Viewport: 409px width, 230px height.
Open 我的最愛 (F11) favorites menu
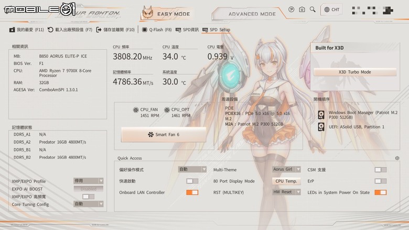coord(26,30)
